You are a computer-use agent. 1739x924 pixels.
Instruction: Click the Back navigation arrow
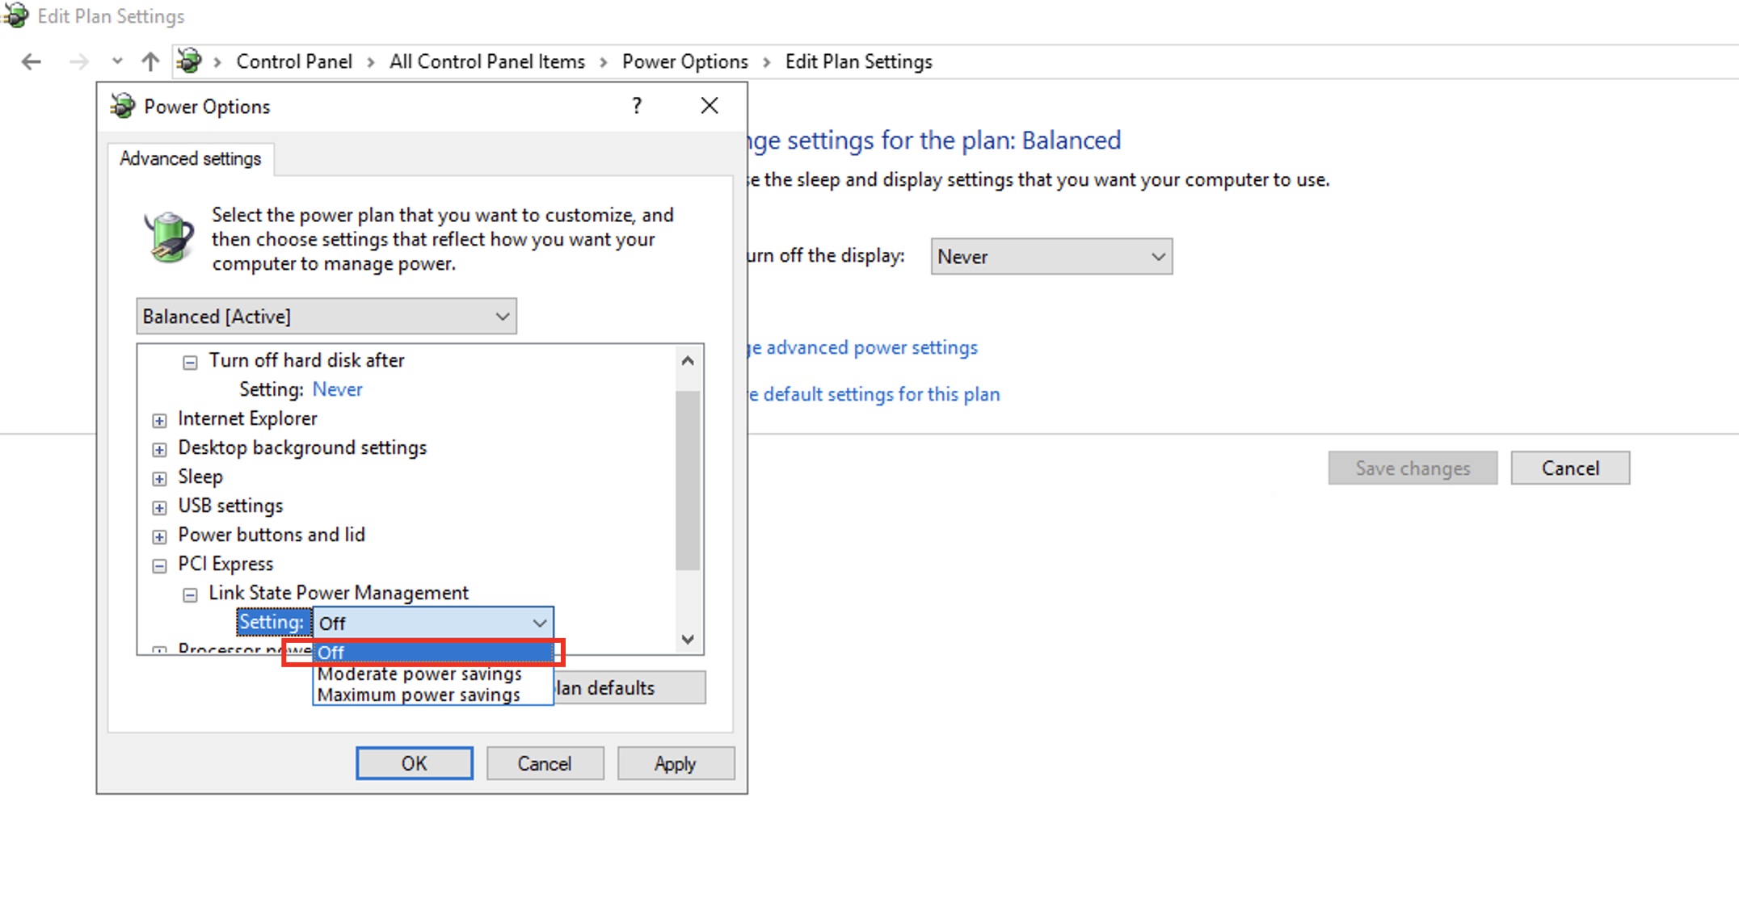(31, 61)
